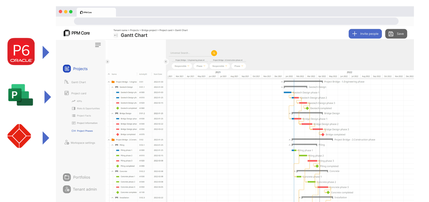Click Tenant name breadcrumb link
This screenshot has width=429, height=202.
pyautogui.click(x=120, y=30)
